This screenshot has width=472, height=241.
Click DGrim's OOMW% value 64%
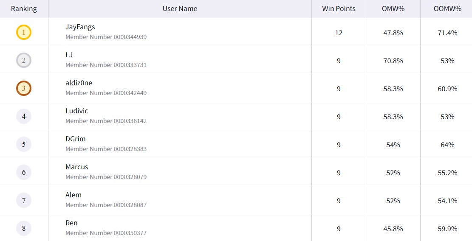pos(447,144)
